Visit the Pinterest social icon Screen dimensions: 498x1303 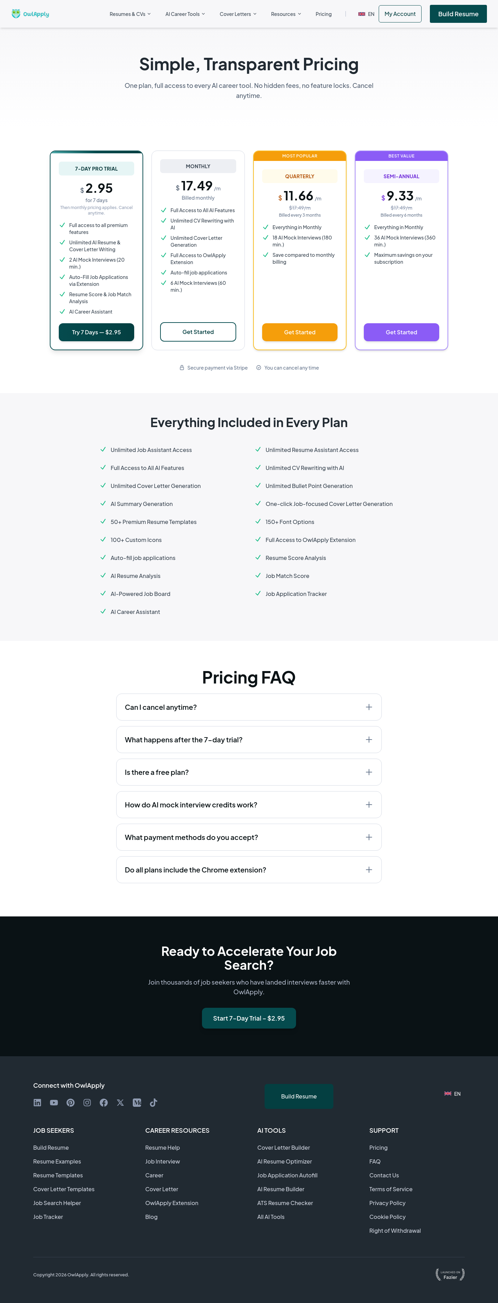tap(71, 1103)
